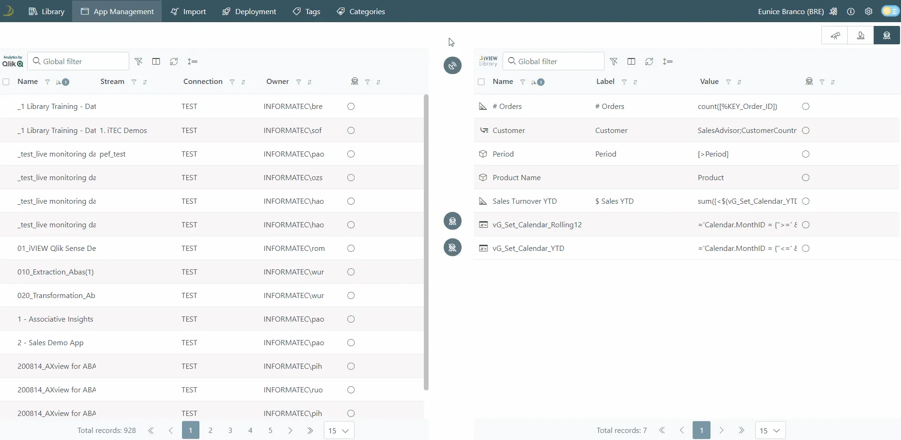The image size is (901, 440).
Task: Select the vG_Set_Calendar_Rolling12 row
Action: 686,224
